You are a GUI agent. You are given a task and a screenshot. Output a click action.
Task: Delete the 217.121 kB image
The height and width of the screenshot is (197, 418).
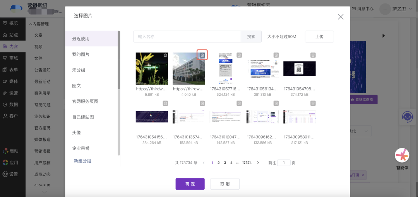coord(313,103)
